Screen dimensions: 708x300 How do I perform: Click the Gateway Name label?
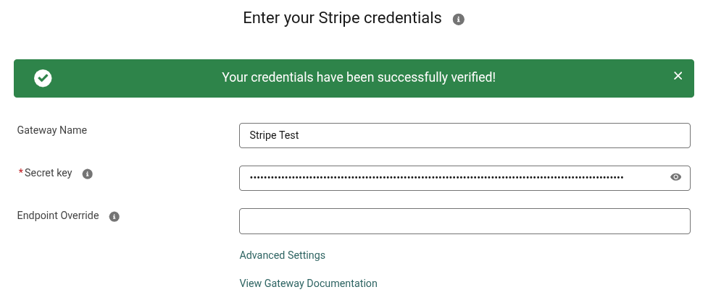[x=52, y=130]
